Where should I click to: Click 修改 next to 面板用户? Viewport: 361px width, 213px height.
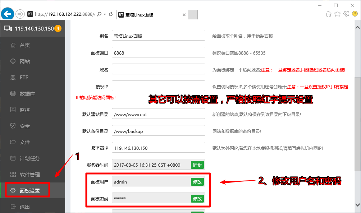[x=197, y=182]
